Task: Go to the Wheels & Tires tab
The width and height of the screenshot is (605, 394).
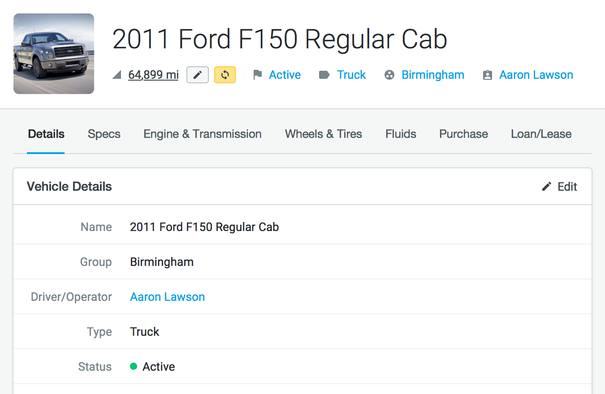Action: (324, 134)
